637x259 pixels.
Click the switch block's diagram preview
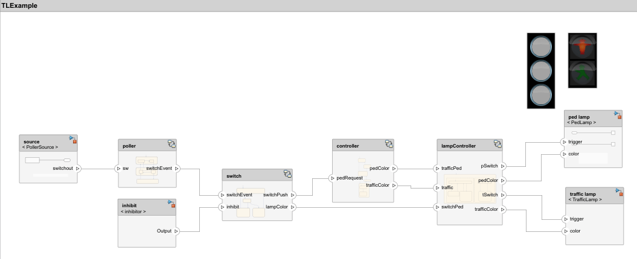pyautogui.click(x=251, y=202)
